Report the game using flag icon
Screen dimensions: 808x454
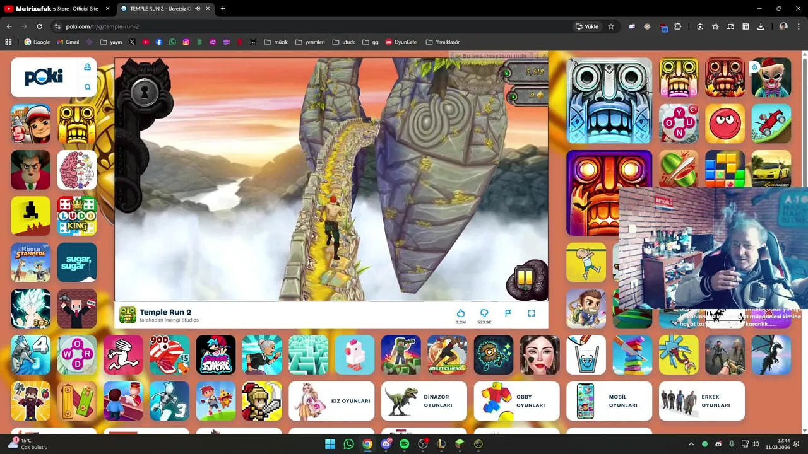508,313
